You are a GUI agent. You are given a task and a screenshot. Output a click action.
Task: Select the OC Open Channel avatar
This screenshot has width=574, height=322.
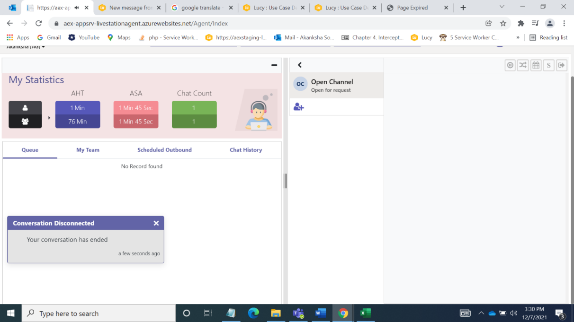(x=300, y=83)
